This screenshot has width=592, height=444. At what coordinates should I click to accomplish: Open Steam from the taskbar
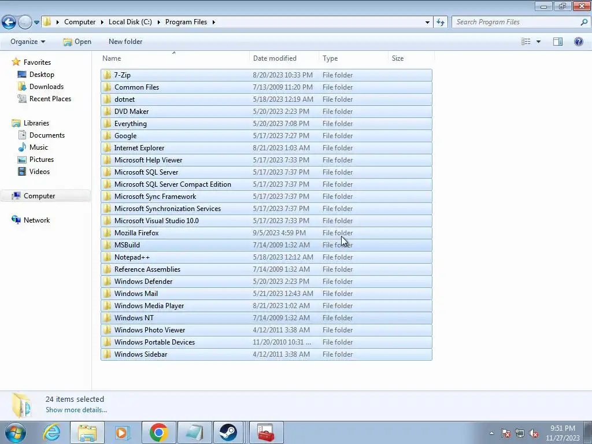[228, 432]
